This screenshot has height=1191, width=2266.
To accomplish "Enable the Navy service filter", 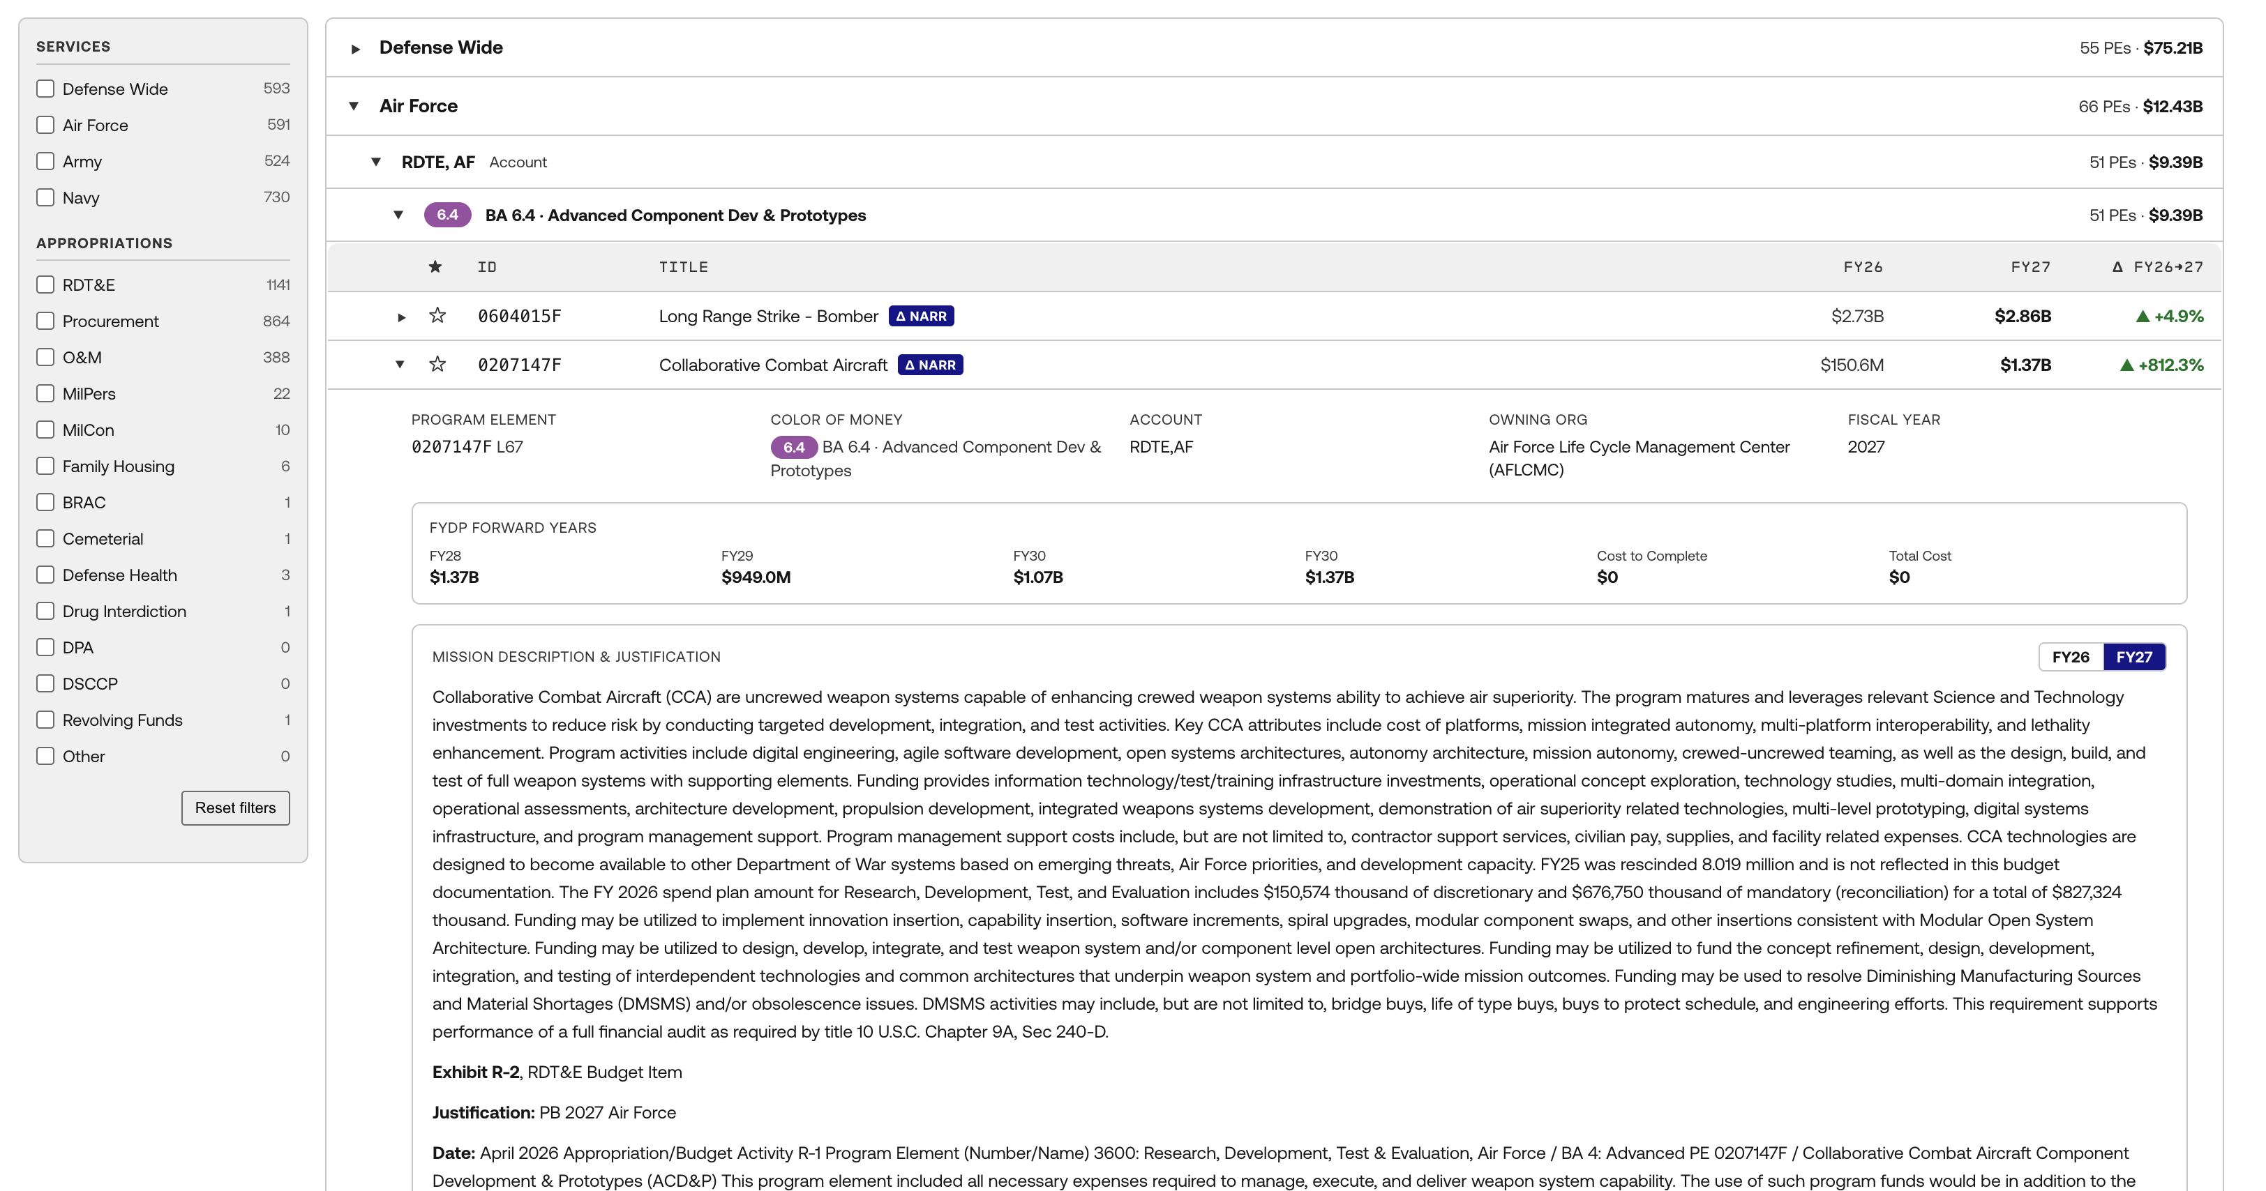I will pos(46,198).
